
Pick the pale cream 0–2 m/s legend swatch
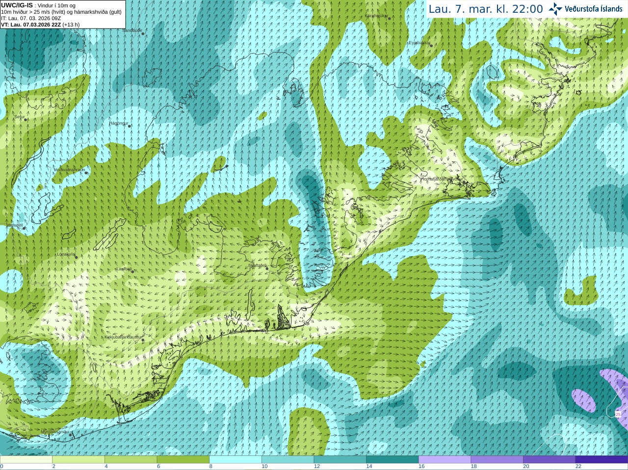(x=26, y=460)
